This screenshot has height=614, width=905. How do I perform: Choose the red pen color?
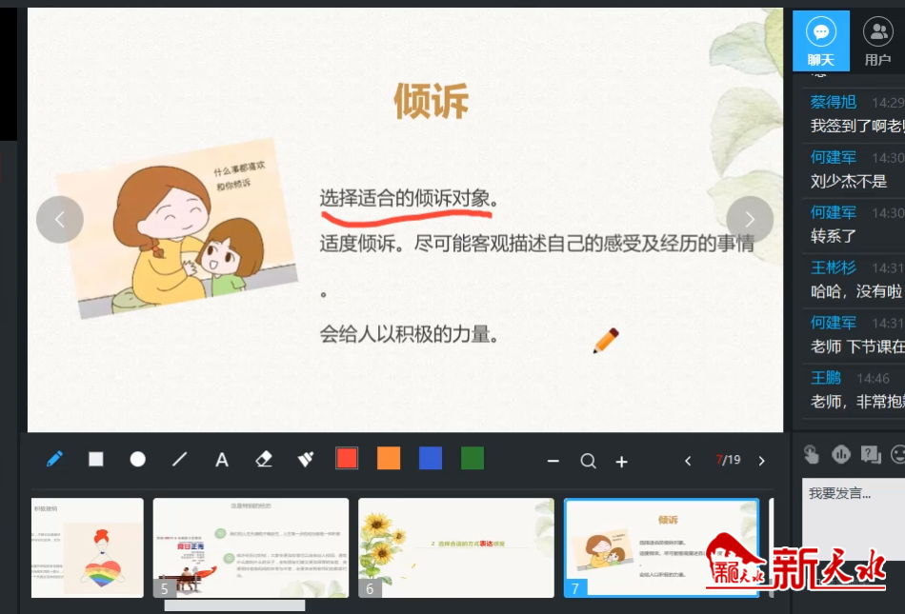(347, 459)
